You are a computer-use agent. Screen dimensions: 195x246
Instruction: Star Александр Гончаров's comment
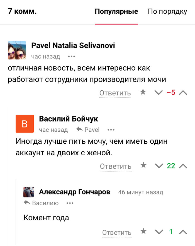coord(143,231)
